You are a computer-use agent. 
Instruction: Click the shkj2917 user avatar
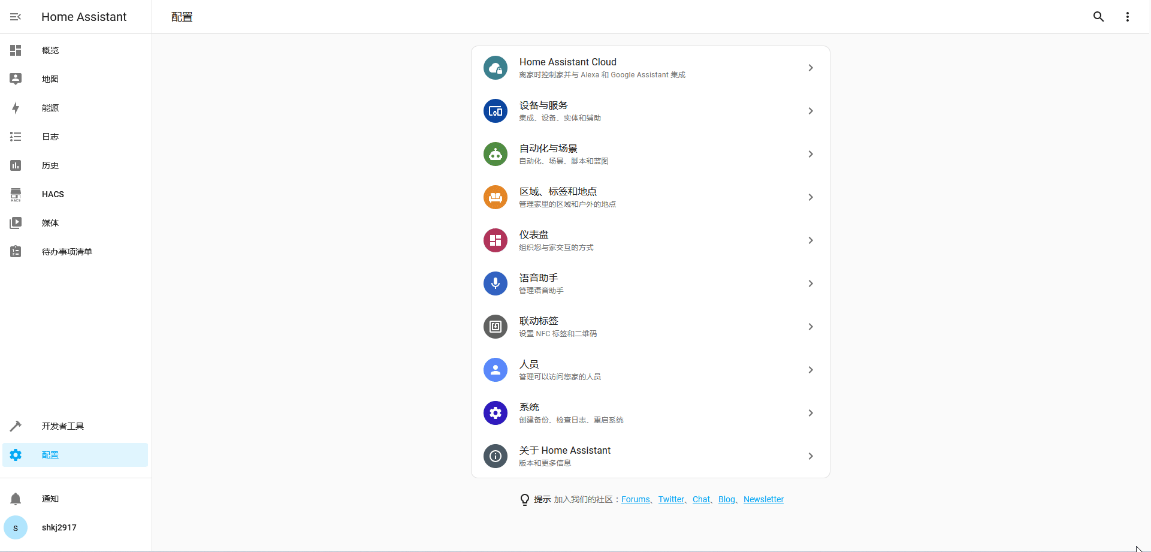pos(16,527)
